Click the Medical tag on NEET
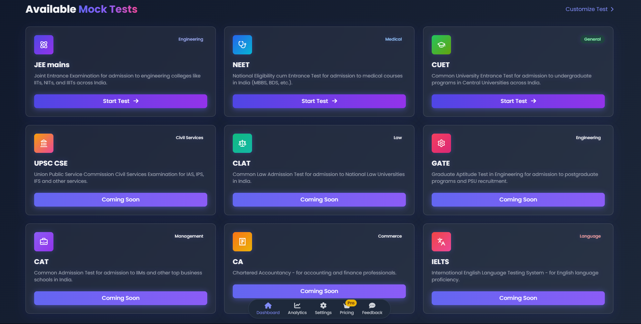 (393, 39)
